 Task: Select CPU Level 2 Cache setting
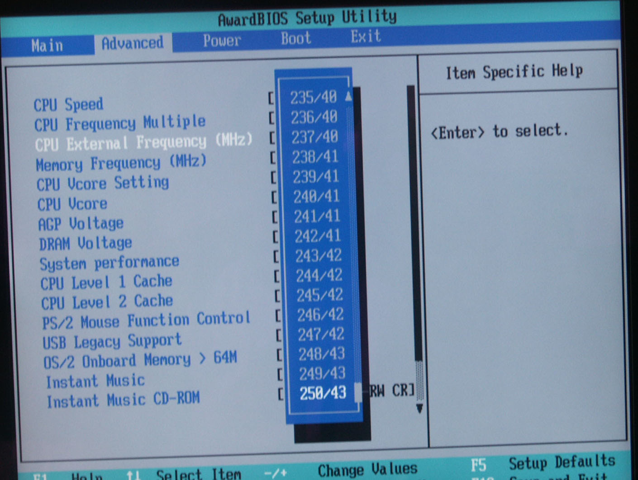pyautogui.click(x=107, y=302)
